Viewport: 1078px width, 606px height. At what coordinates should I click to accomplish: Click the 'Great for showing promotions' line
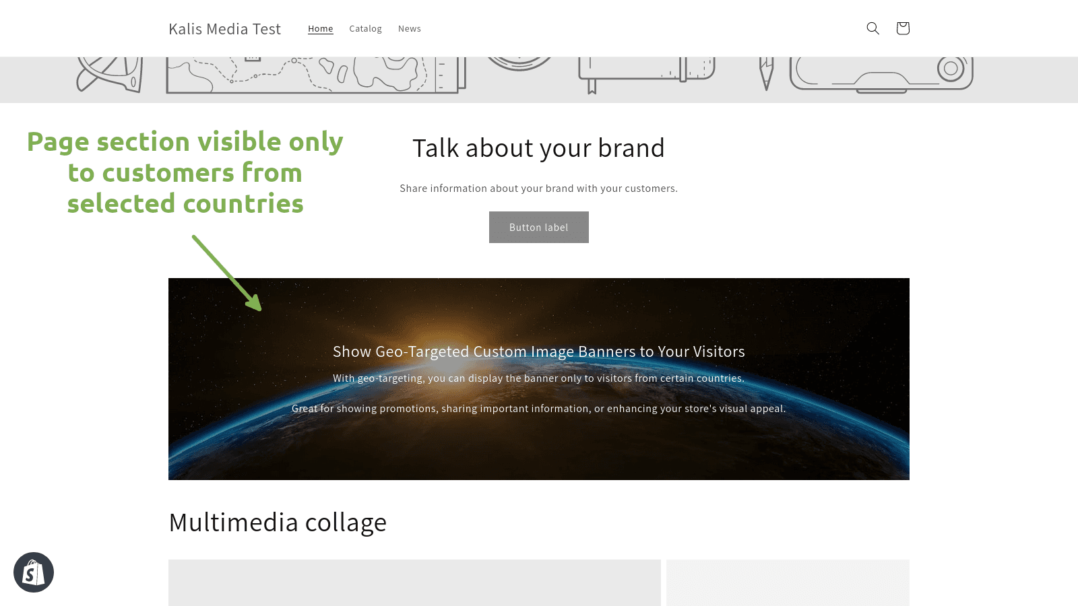[539, 409]
